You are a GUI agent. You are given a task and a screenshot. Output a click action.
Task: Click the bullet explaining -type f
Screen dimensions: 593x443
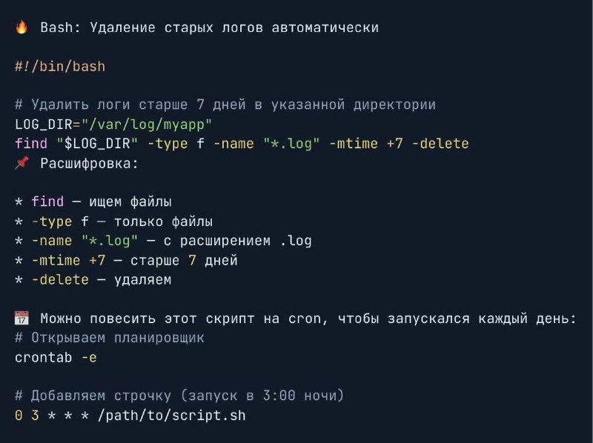coord(114,221)
